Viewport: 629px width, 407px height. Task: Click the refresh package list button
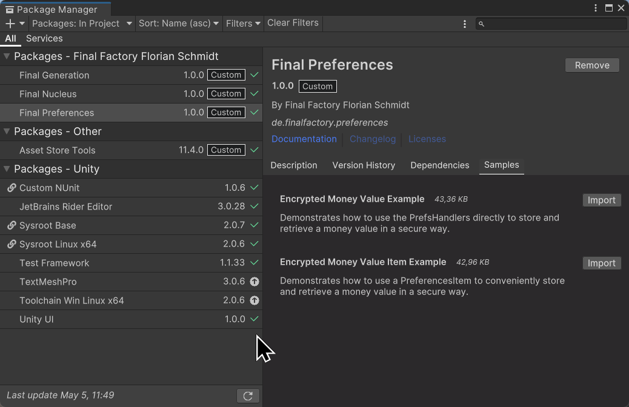tap(248, 395)
